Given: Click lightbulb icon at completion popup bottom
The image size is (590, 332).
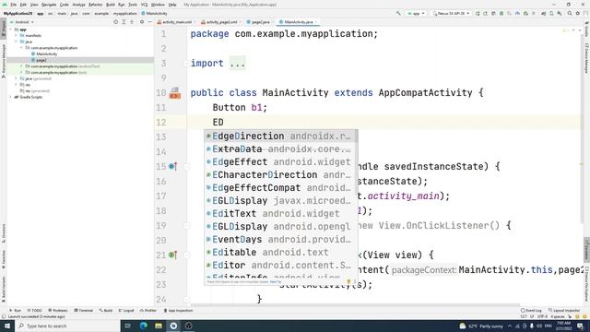Looking at the screenshot, I should 348,281.
